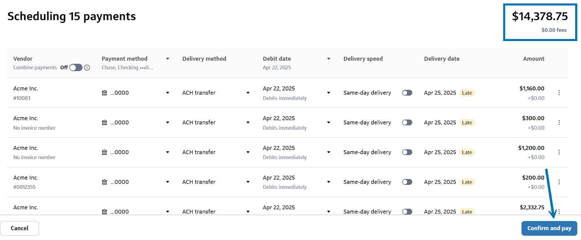The image size is (581, 240).
Task: Click bank icon in invoice #10083 row
Action: tap(105, 93)
